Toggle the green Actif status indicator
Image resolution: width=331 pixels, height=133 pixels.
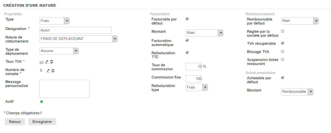[41, 101]
